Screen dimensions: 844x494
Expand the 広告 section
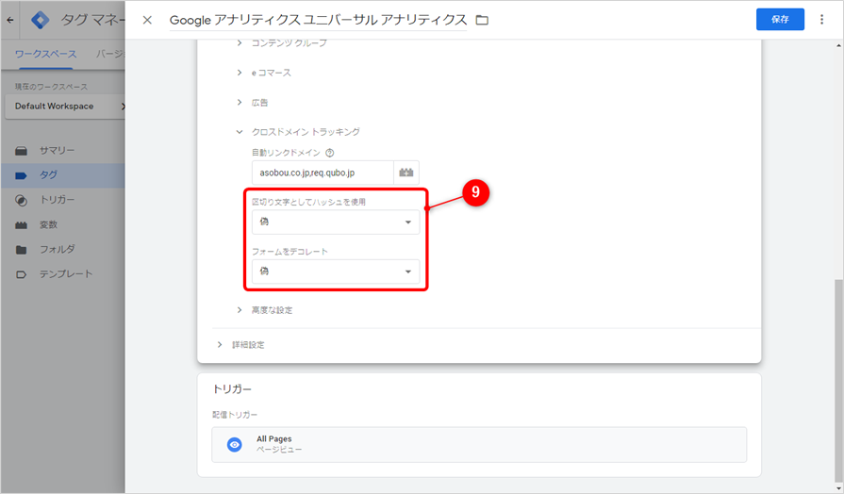(253, 102)
